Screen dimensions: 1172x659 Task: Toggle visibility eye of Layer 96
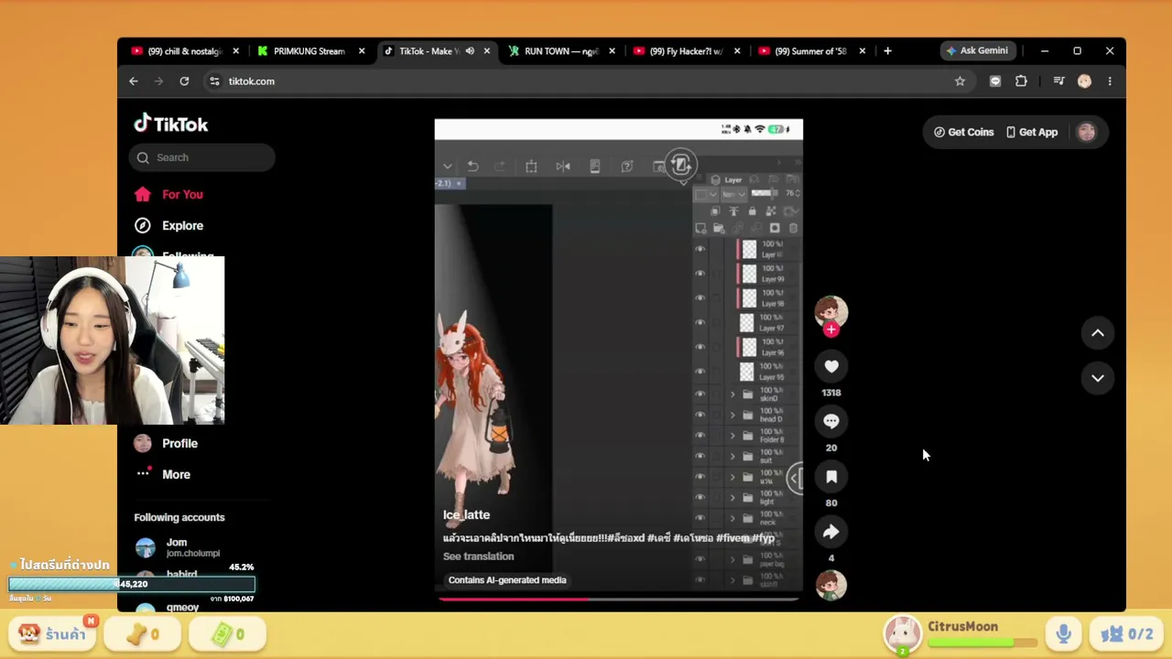700,347
